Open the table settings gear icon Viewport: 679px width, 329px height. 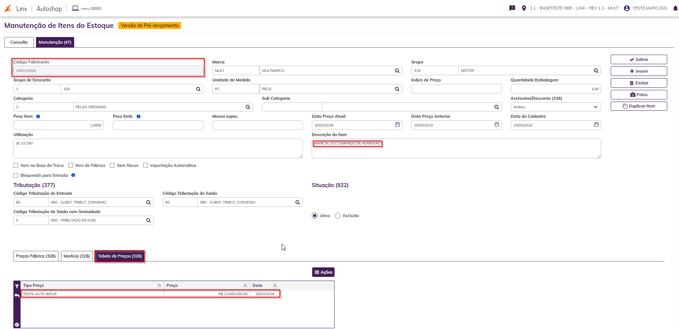click(x=17, y=325)
